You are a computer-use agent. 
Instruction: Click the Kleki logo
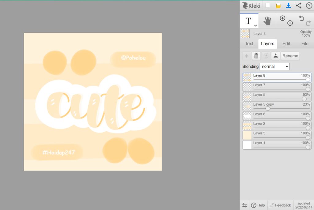click(x=251, y=6)
